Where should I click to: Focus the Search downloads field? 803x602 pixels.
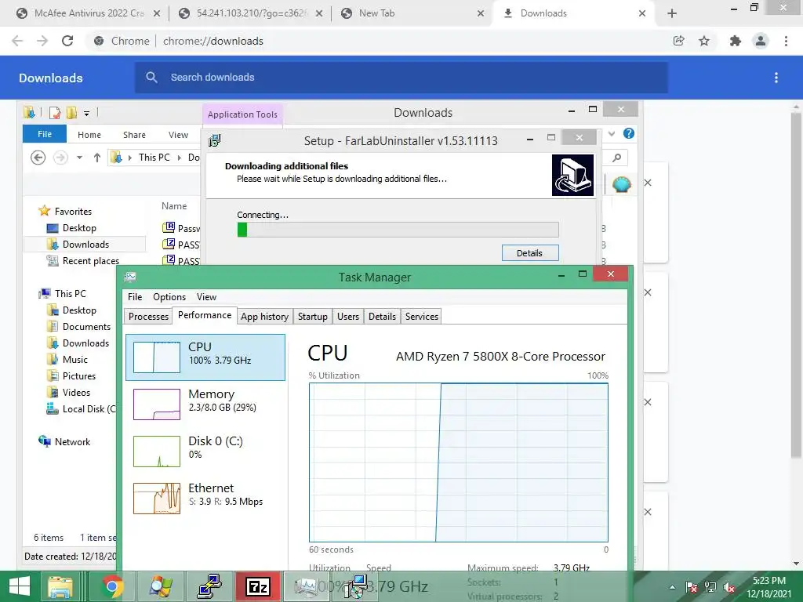401,78
